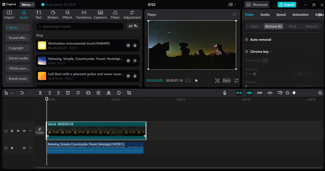Click the Marker shield icon in timeline toolbar
The height and width of the screenshot is (171, 325).
(x=78, y=93)
